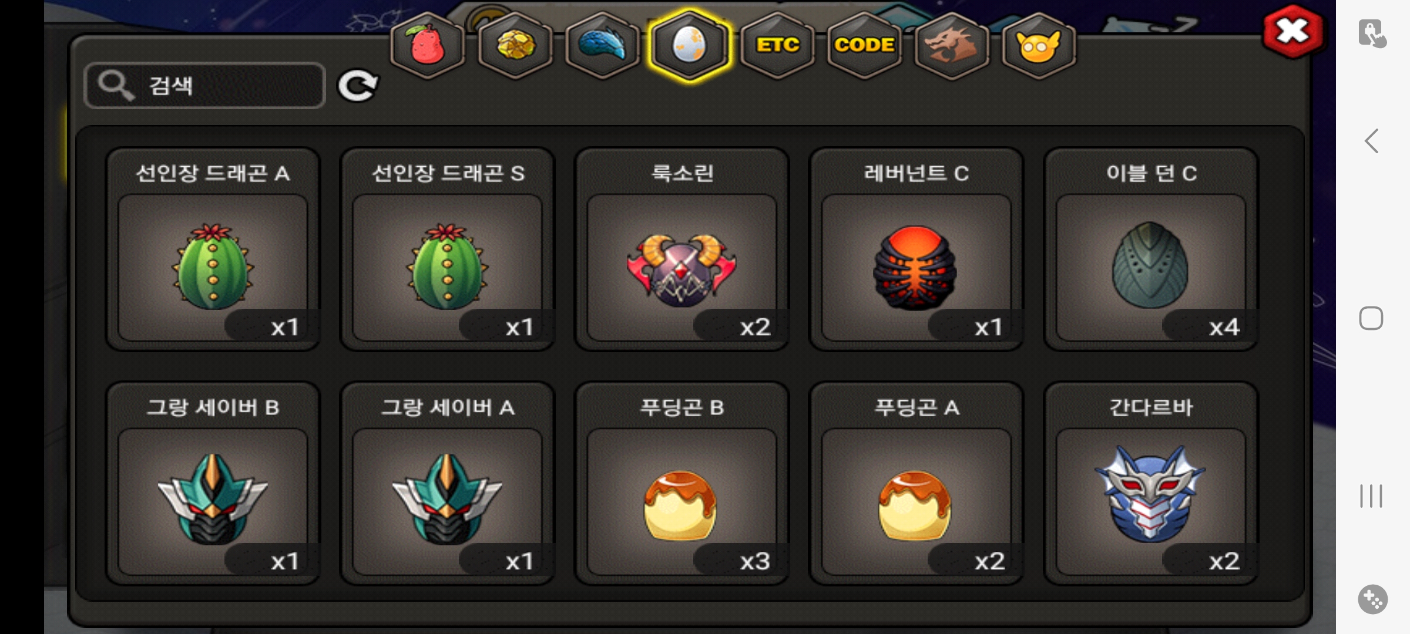Click the 검색 search input field

click(204, 86)
